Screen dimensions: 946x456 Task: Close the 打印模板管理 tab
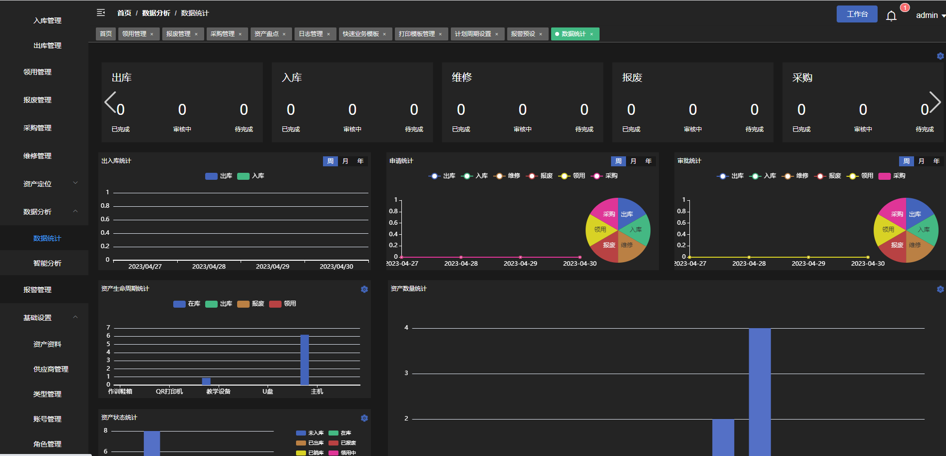tap(440, 34)
